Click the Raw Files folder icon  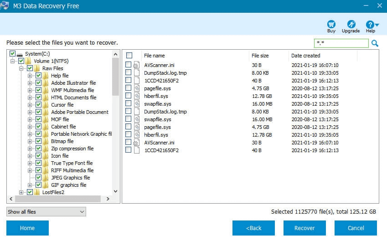pos(37,68)
